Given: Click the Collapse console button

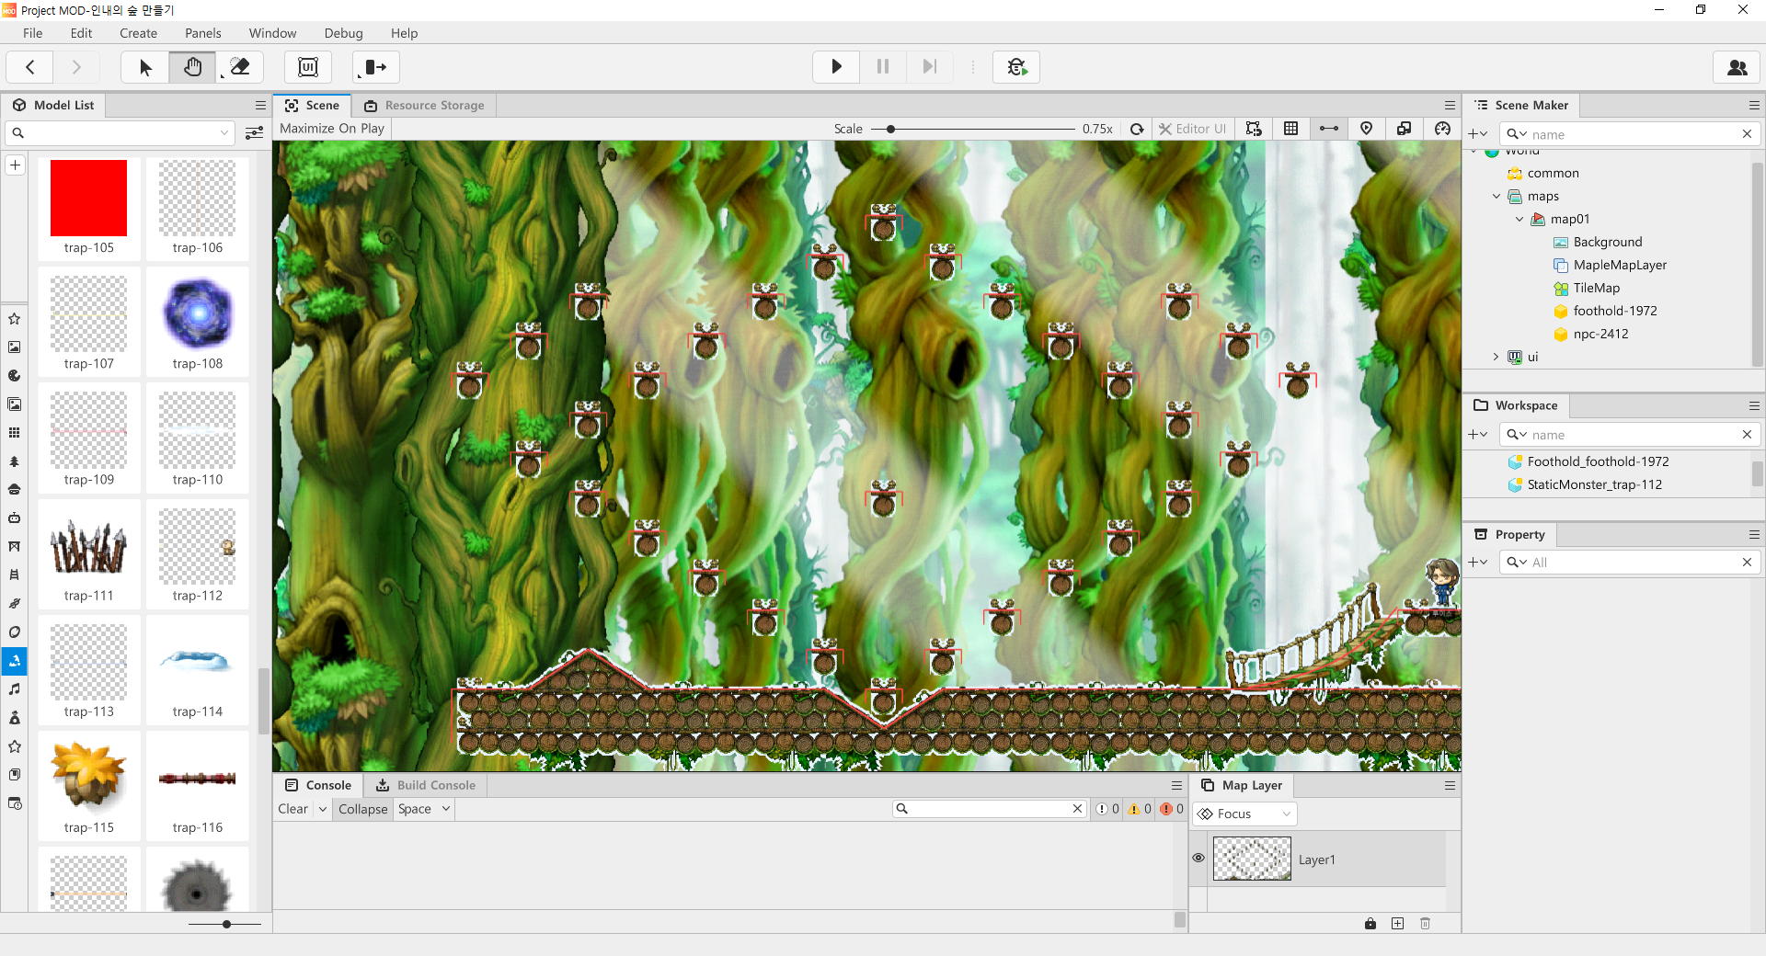Looking at the screenshot, I should click(363, 809).
